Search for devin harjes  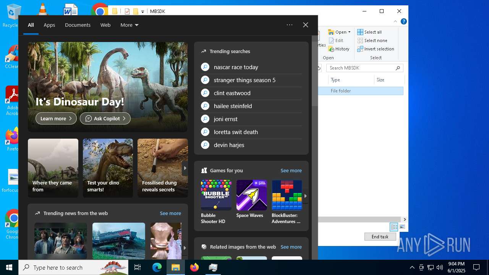click(251, 145)
